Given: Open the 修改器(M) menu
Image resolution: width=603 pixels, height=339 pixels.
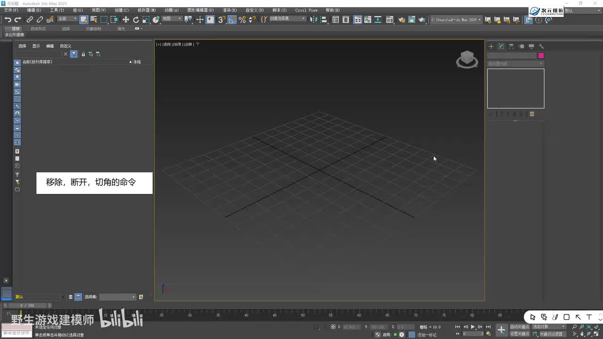Looking at the screenshot, I should [x=147, y=10].
